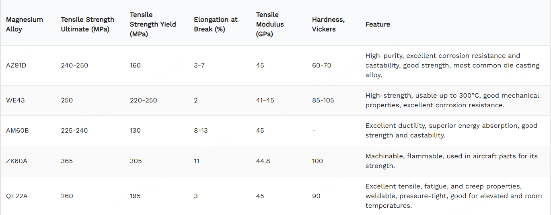Select the 44.8 tensile modulus value
This screenshot has height=215, width=551.
coord(263,161)
